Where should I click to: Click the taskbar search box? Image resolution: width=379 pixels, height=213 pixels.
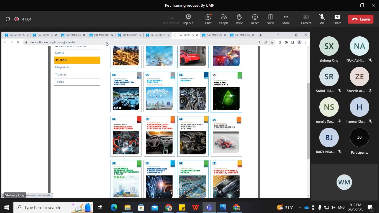point(53,207)
